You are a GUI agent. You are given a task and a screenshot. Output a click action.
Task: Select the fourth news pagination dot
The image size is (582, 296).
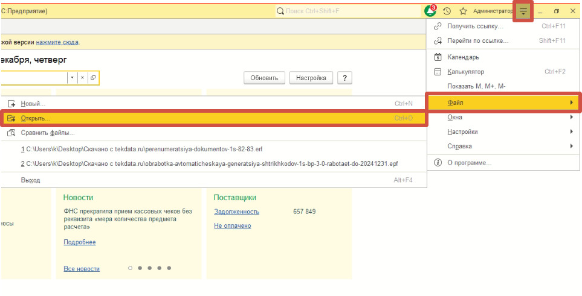pyautogui.click(x=159, y=268)
